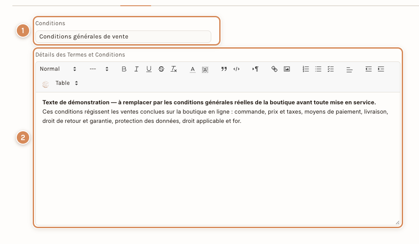Insert a hyperlink
The height and width of the screenshot is (244, 419).
point(274,69)
